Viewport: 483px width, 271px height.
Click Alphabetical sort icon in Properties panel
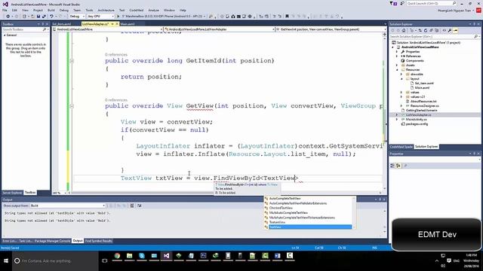[x=398, y=166]
